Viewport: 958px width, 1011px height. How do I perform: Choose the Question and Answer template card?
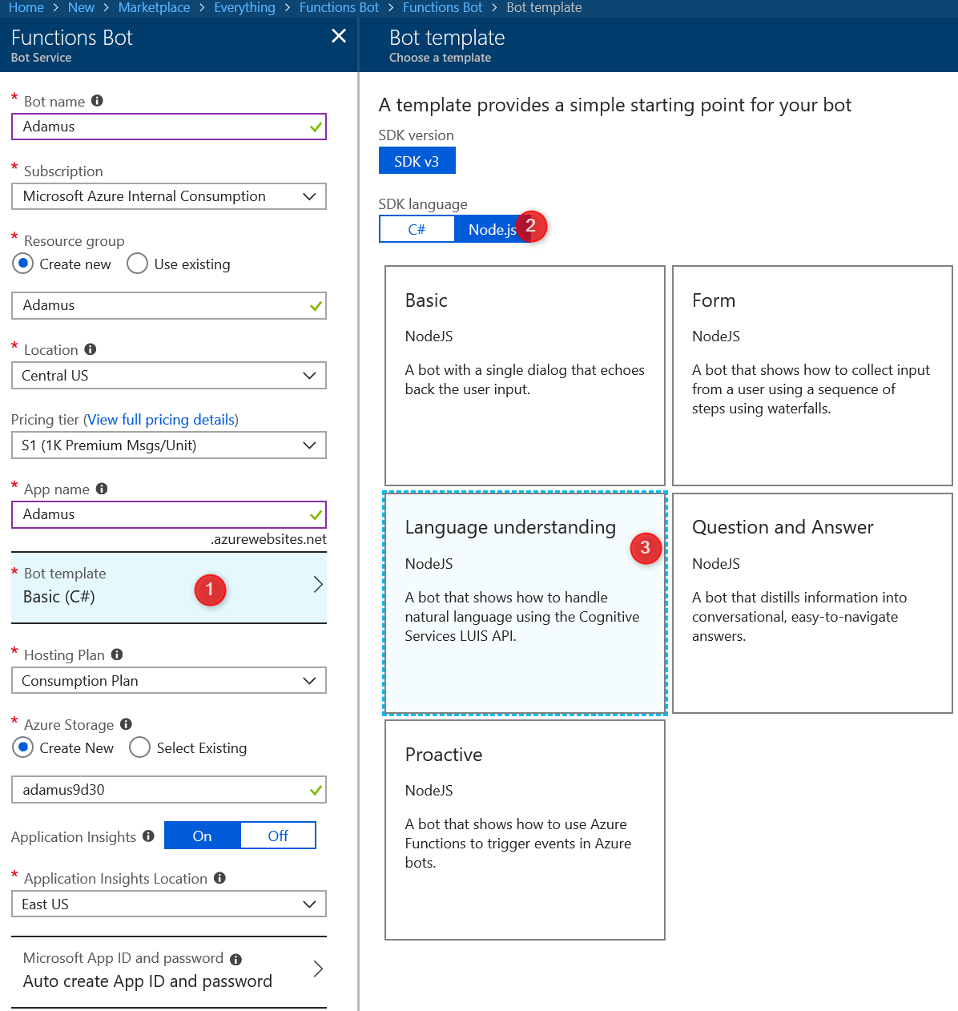[811, 602]
